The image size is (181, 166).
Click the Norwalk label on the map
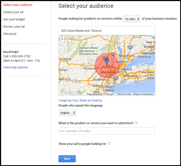149,53
